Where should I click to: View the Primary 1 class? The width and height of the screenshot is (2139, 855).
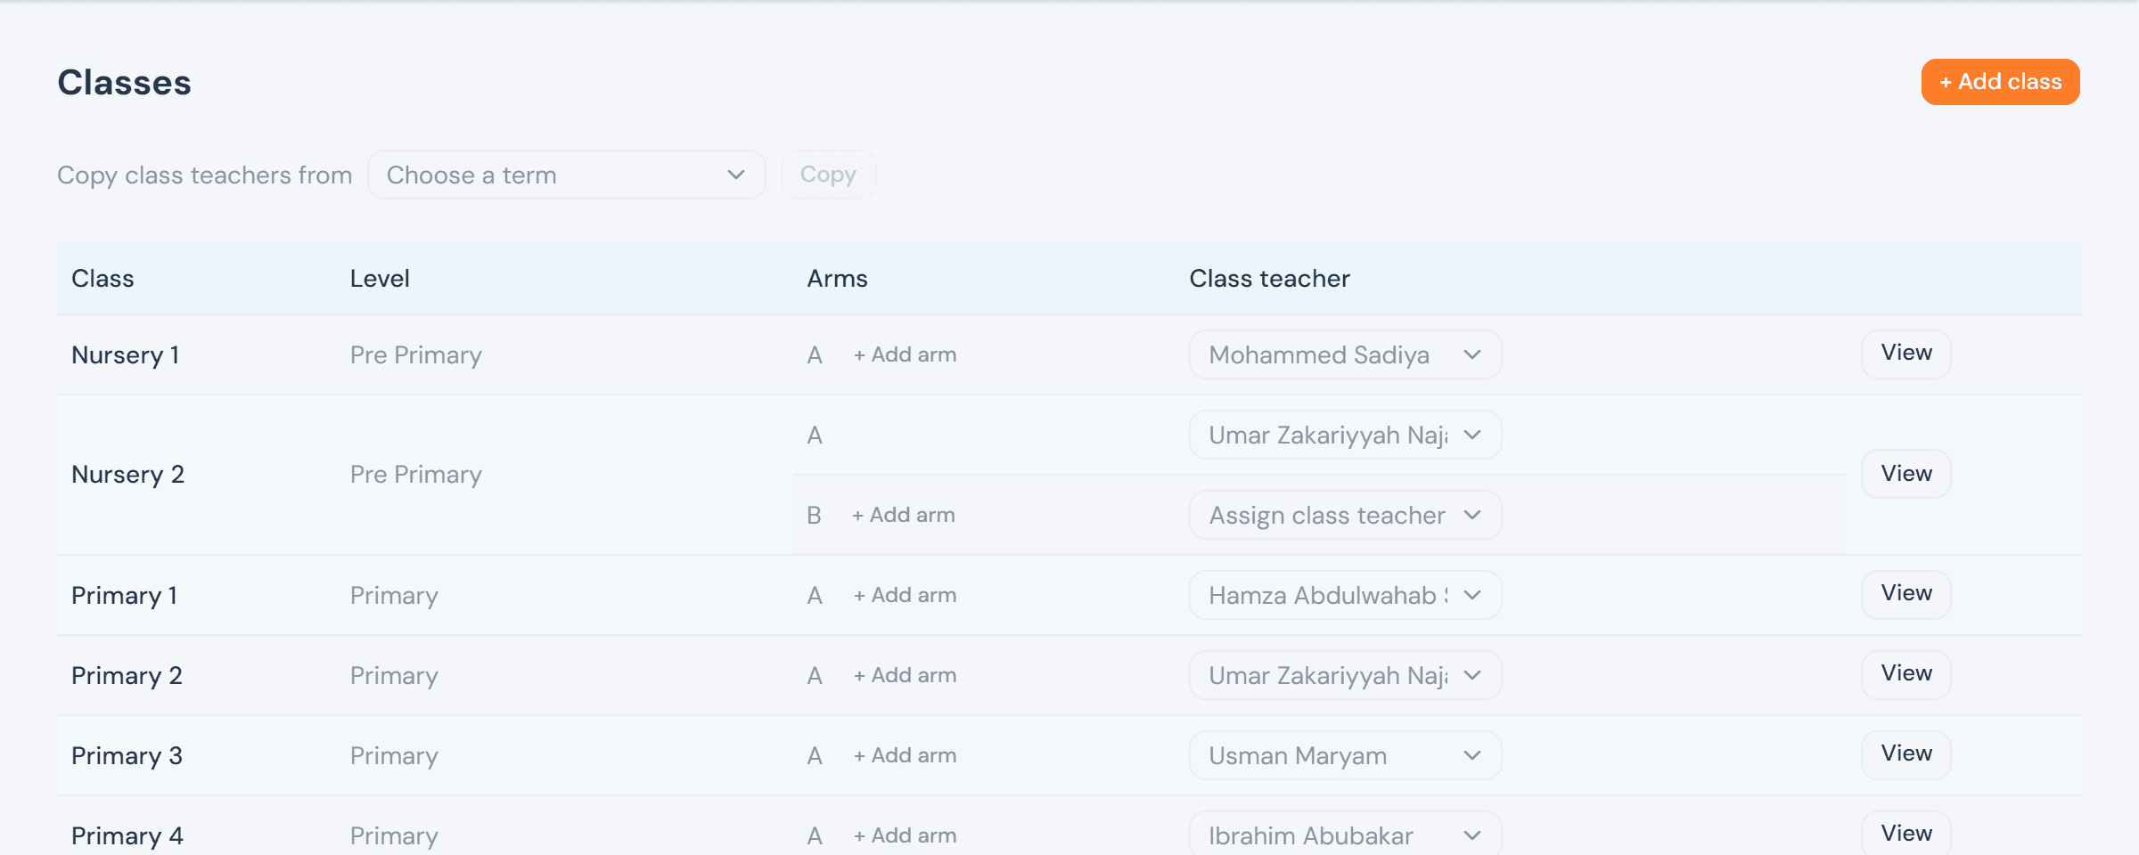(1906, 594)
